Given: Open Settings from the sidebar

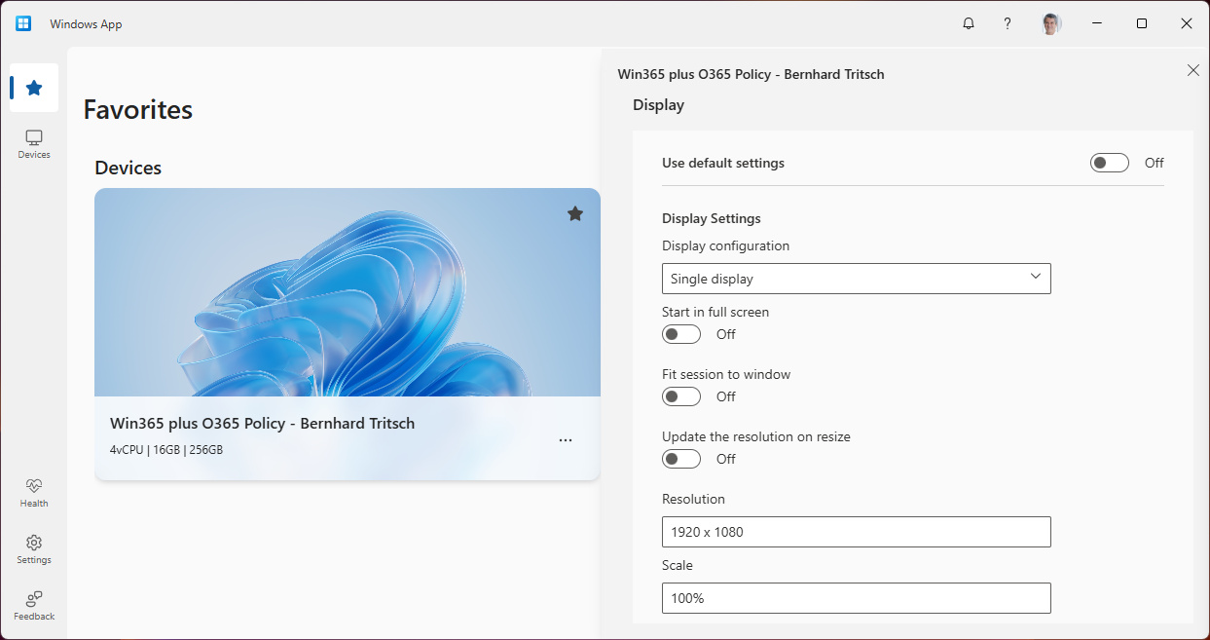Looking at the screenshot, I should [x=33, y=548].
